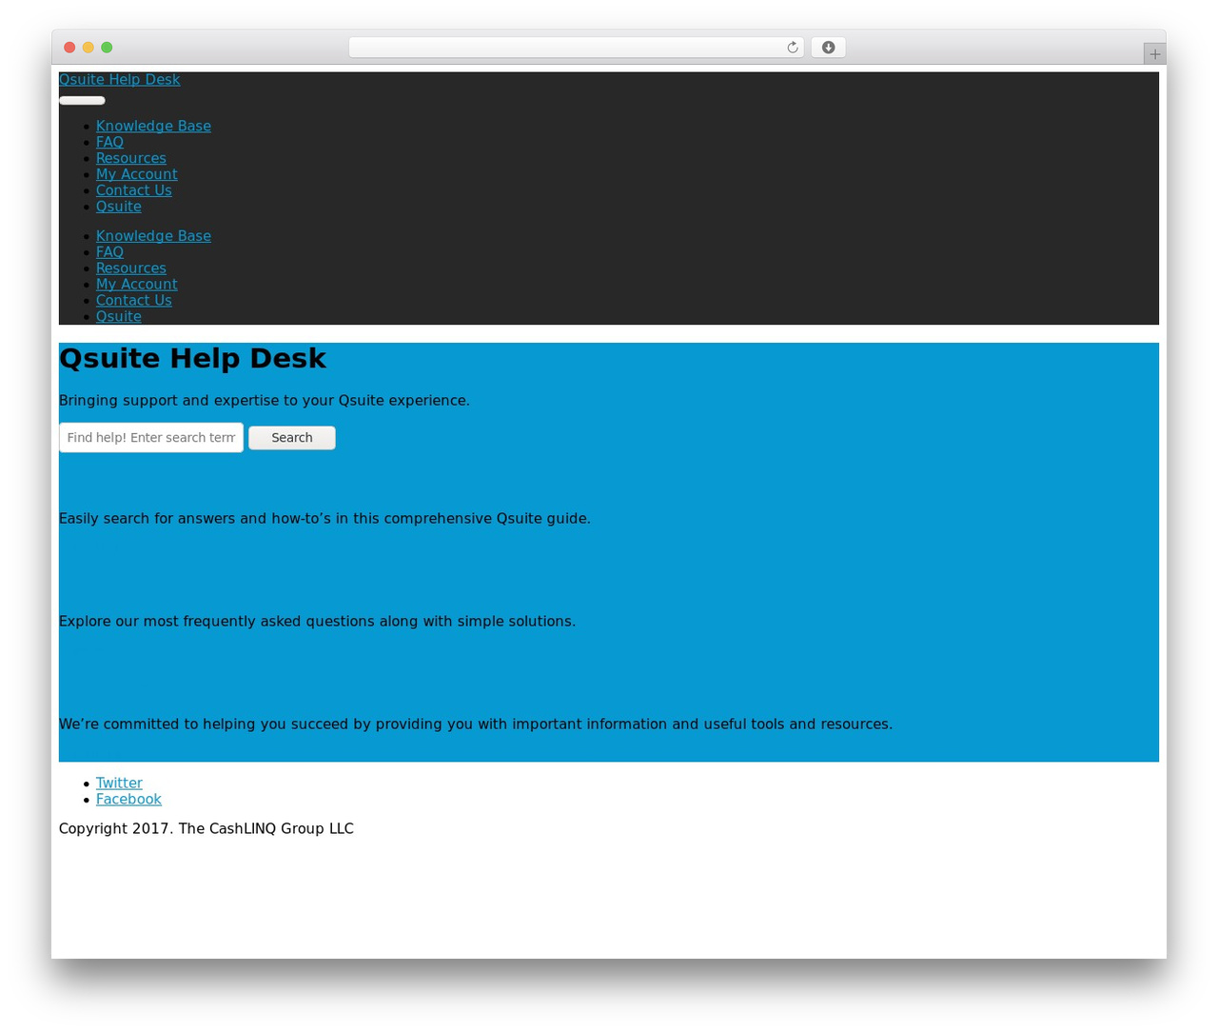Select Contact Us in the second menu
The width and height of the screenshot is (1218, 1032).
coord(133,301)
